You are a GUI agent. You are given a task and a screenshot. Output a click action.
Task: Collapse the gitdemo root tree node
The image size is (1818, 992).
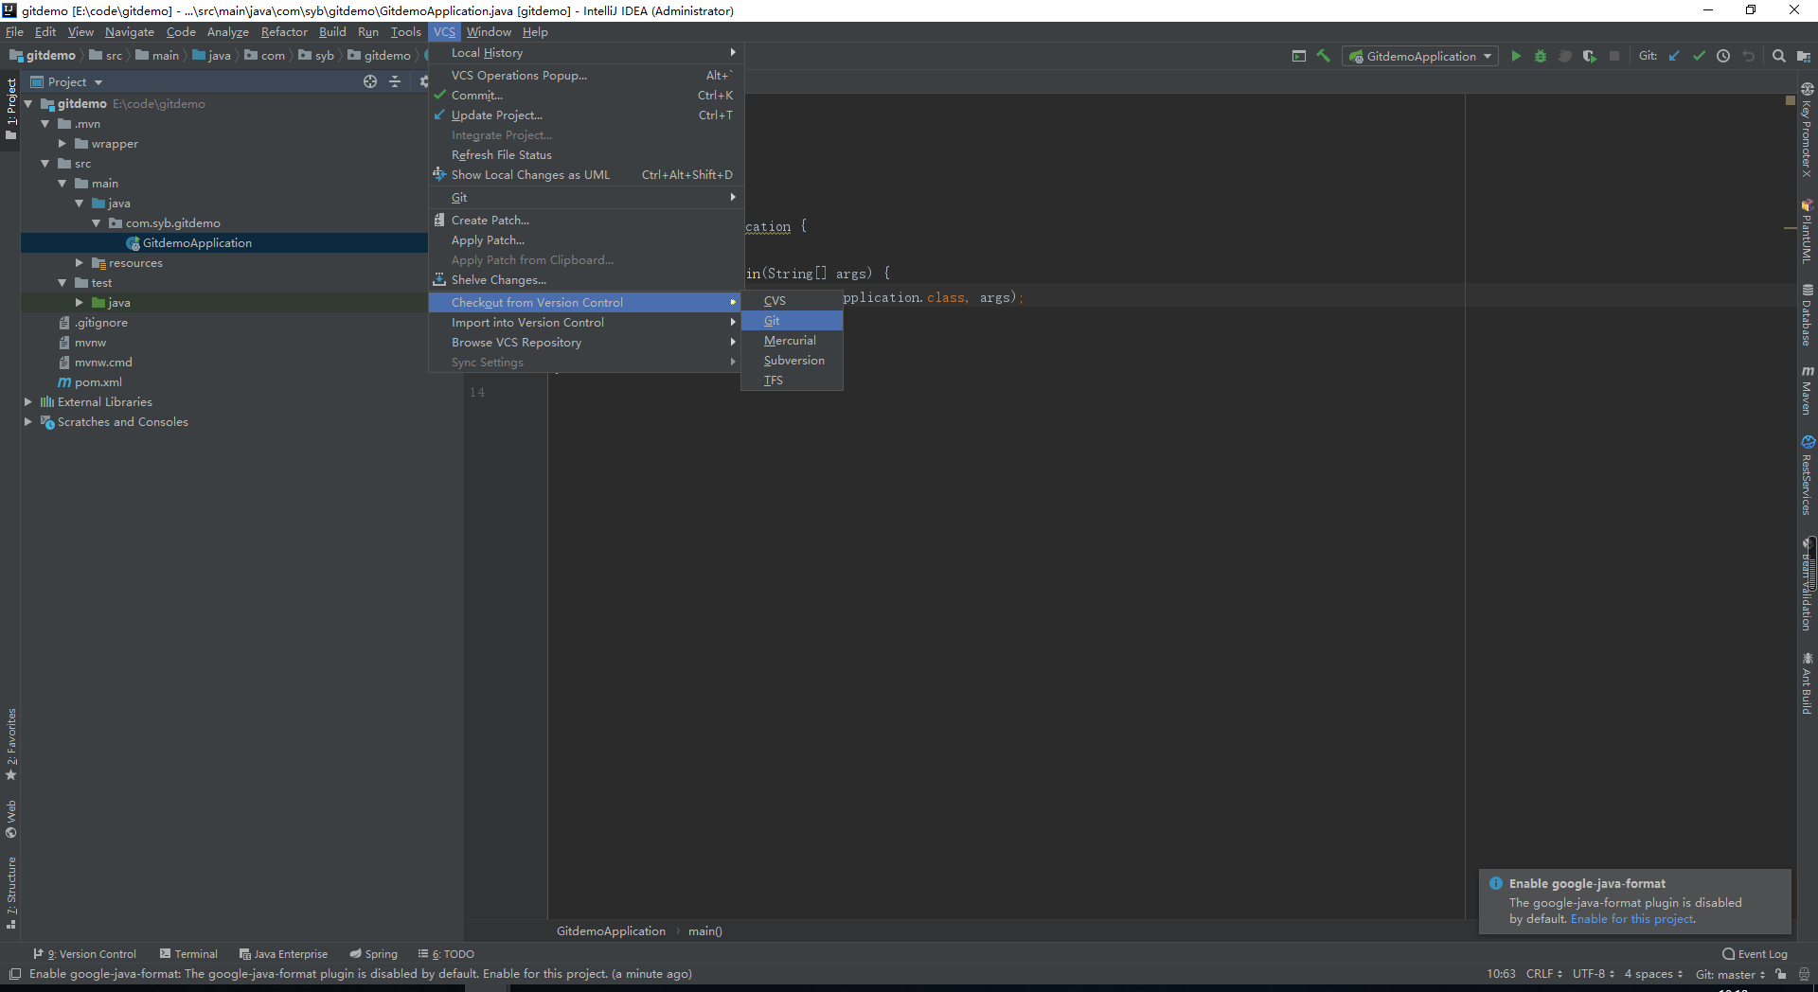pos(28,104)
